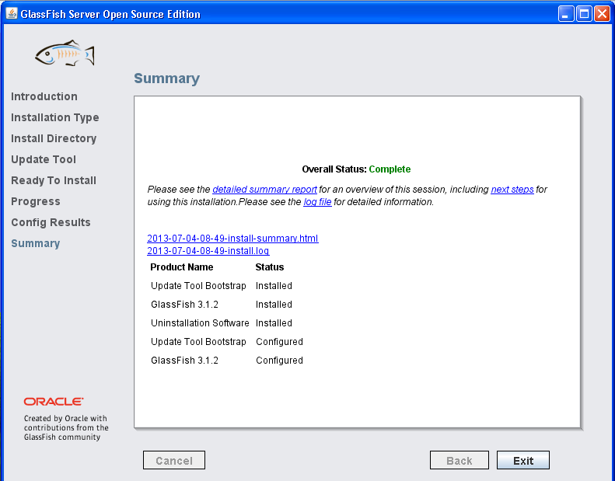
Task: Click the Overall Status Complete text
Action: pyautogui.click(x=356, y=169)
